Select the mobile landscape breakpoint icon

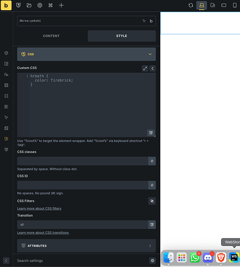(x=223, y=5)
